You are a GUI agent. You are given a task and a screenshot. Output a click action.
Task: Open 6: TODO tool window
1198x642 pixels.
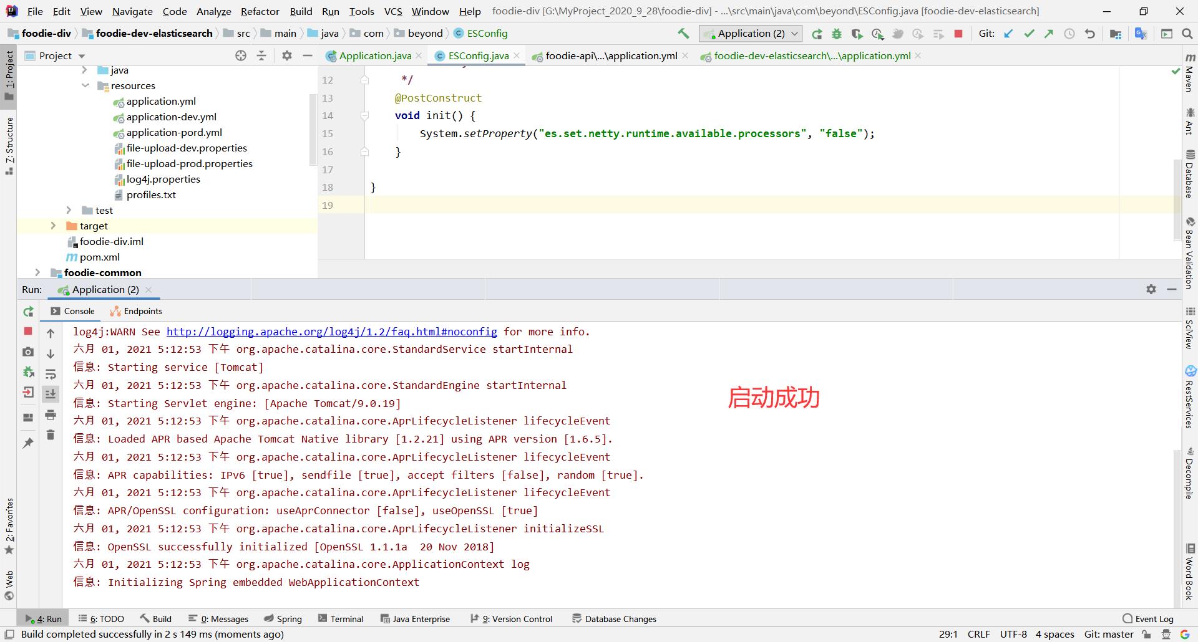pos(101,619)
